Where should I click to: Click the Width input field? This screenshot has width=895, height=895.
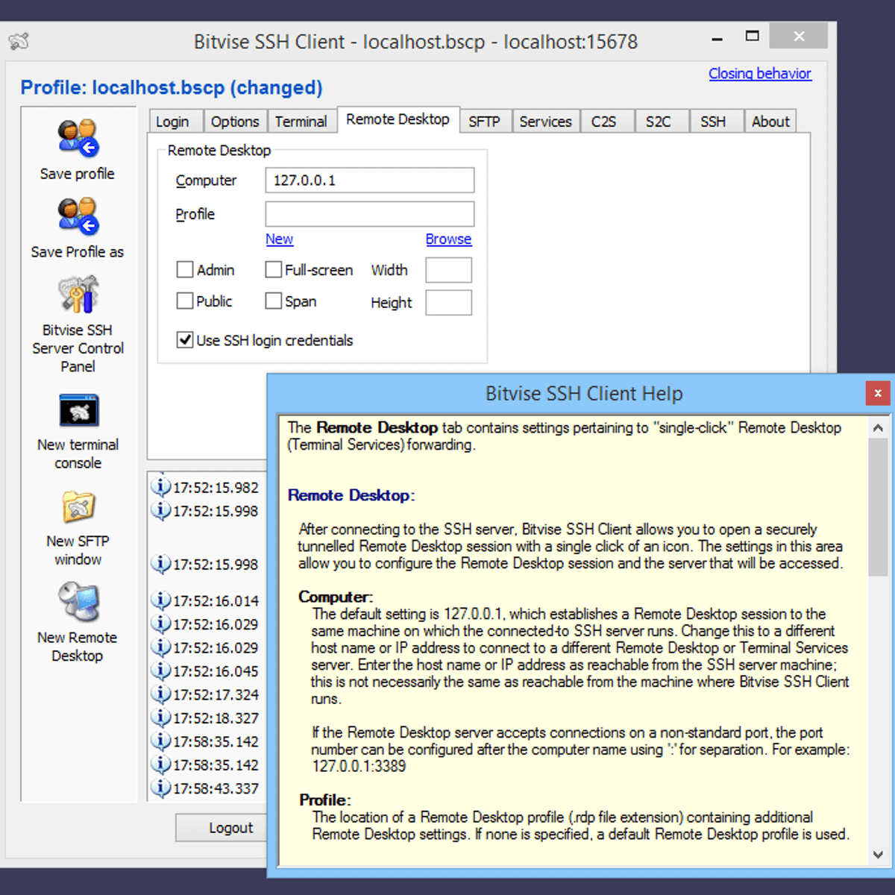tap(448, 270)
